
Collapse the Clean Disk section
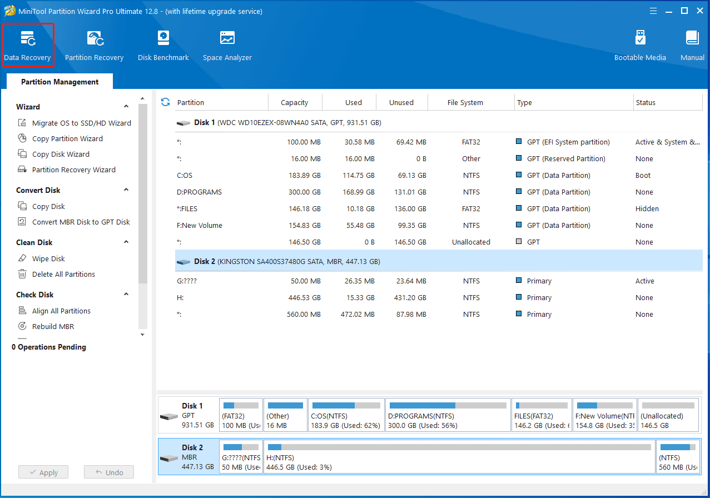point(126,242)
